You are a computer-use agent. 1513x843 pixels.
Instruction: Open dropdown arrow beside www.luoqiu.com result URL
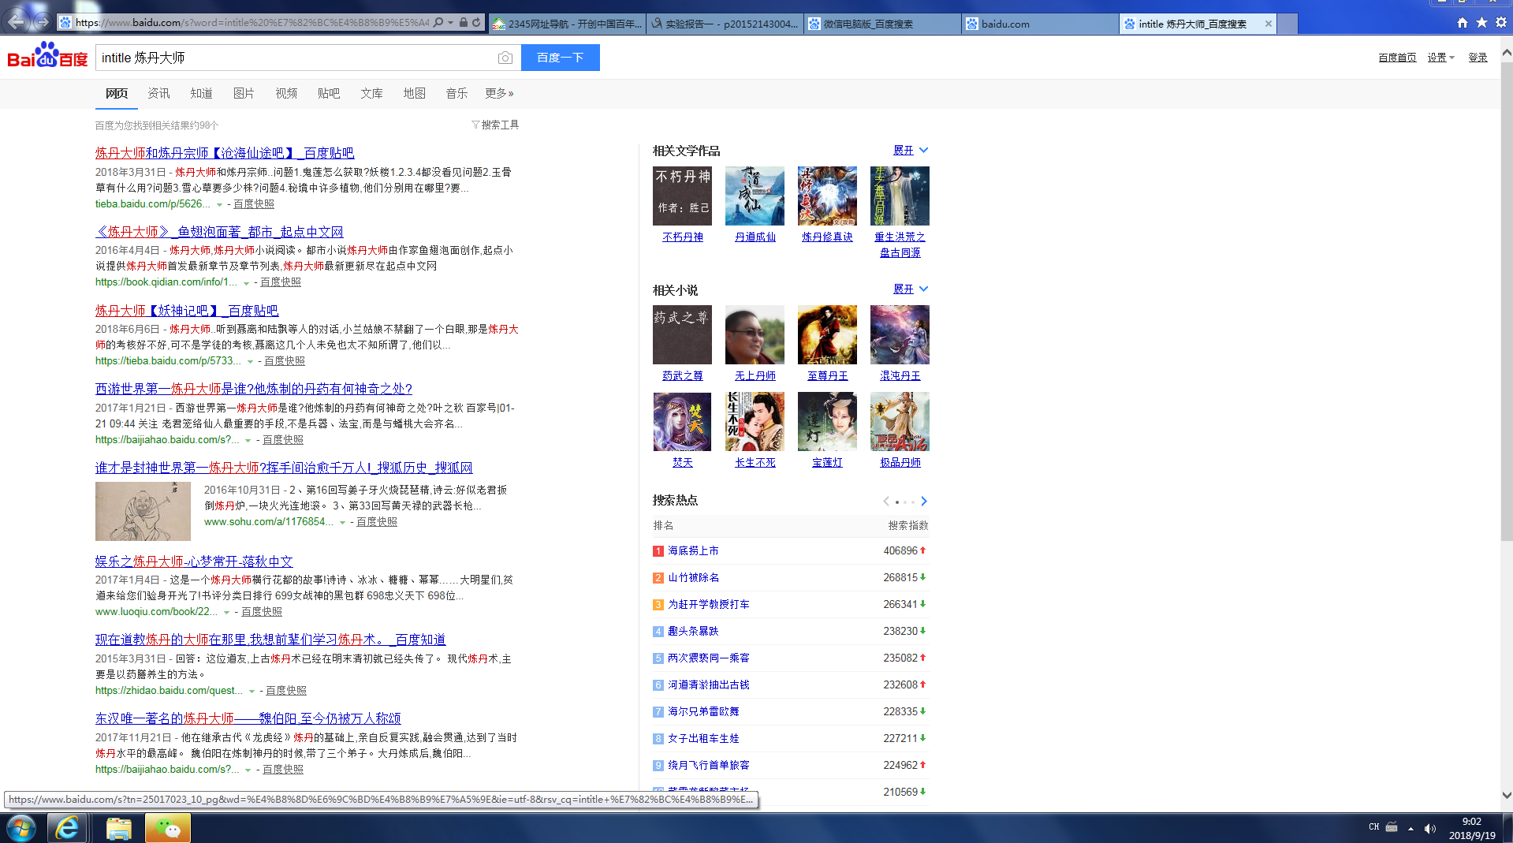click(x=226, y=613)
